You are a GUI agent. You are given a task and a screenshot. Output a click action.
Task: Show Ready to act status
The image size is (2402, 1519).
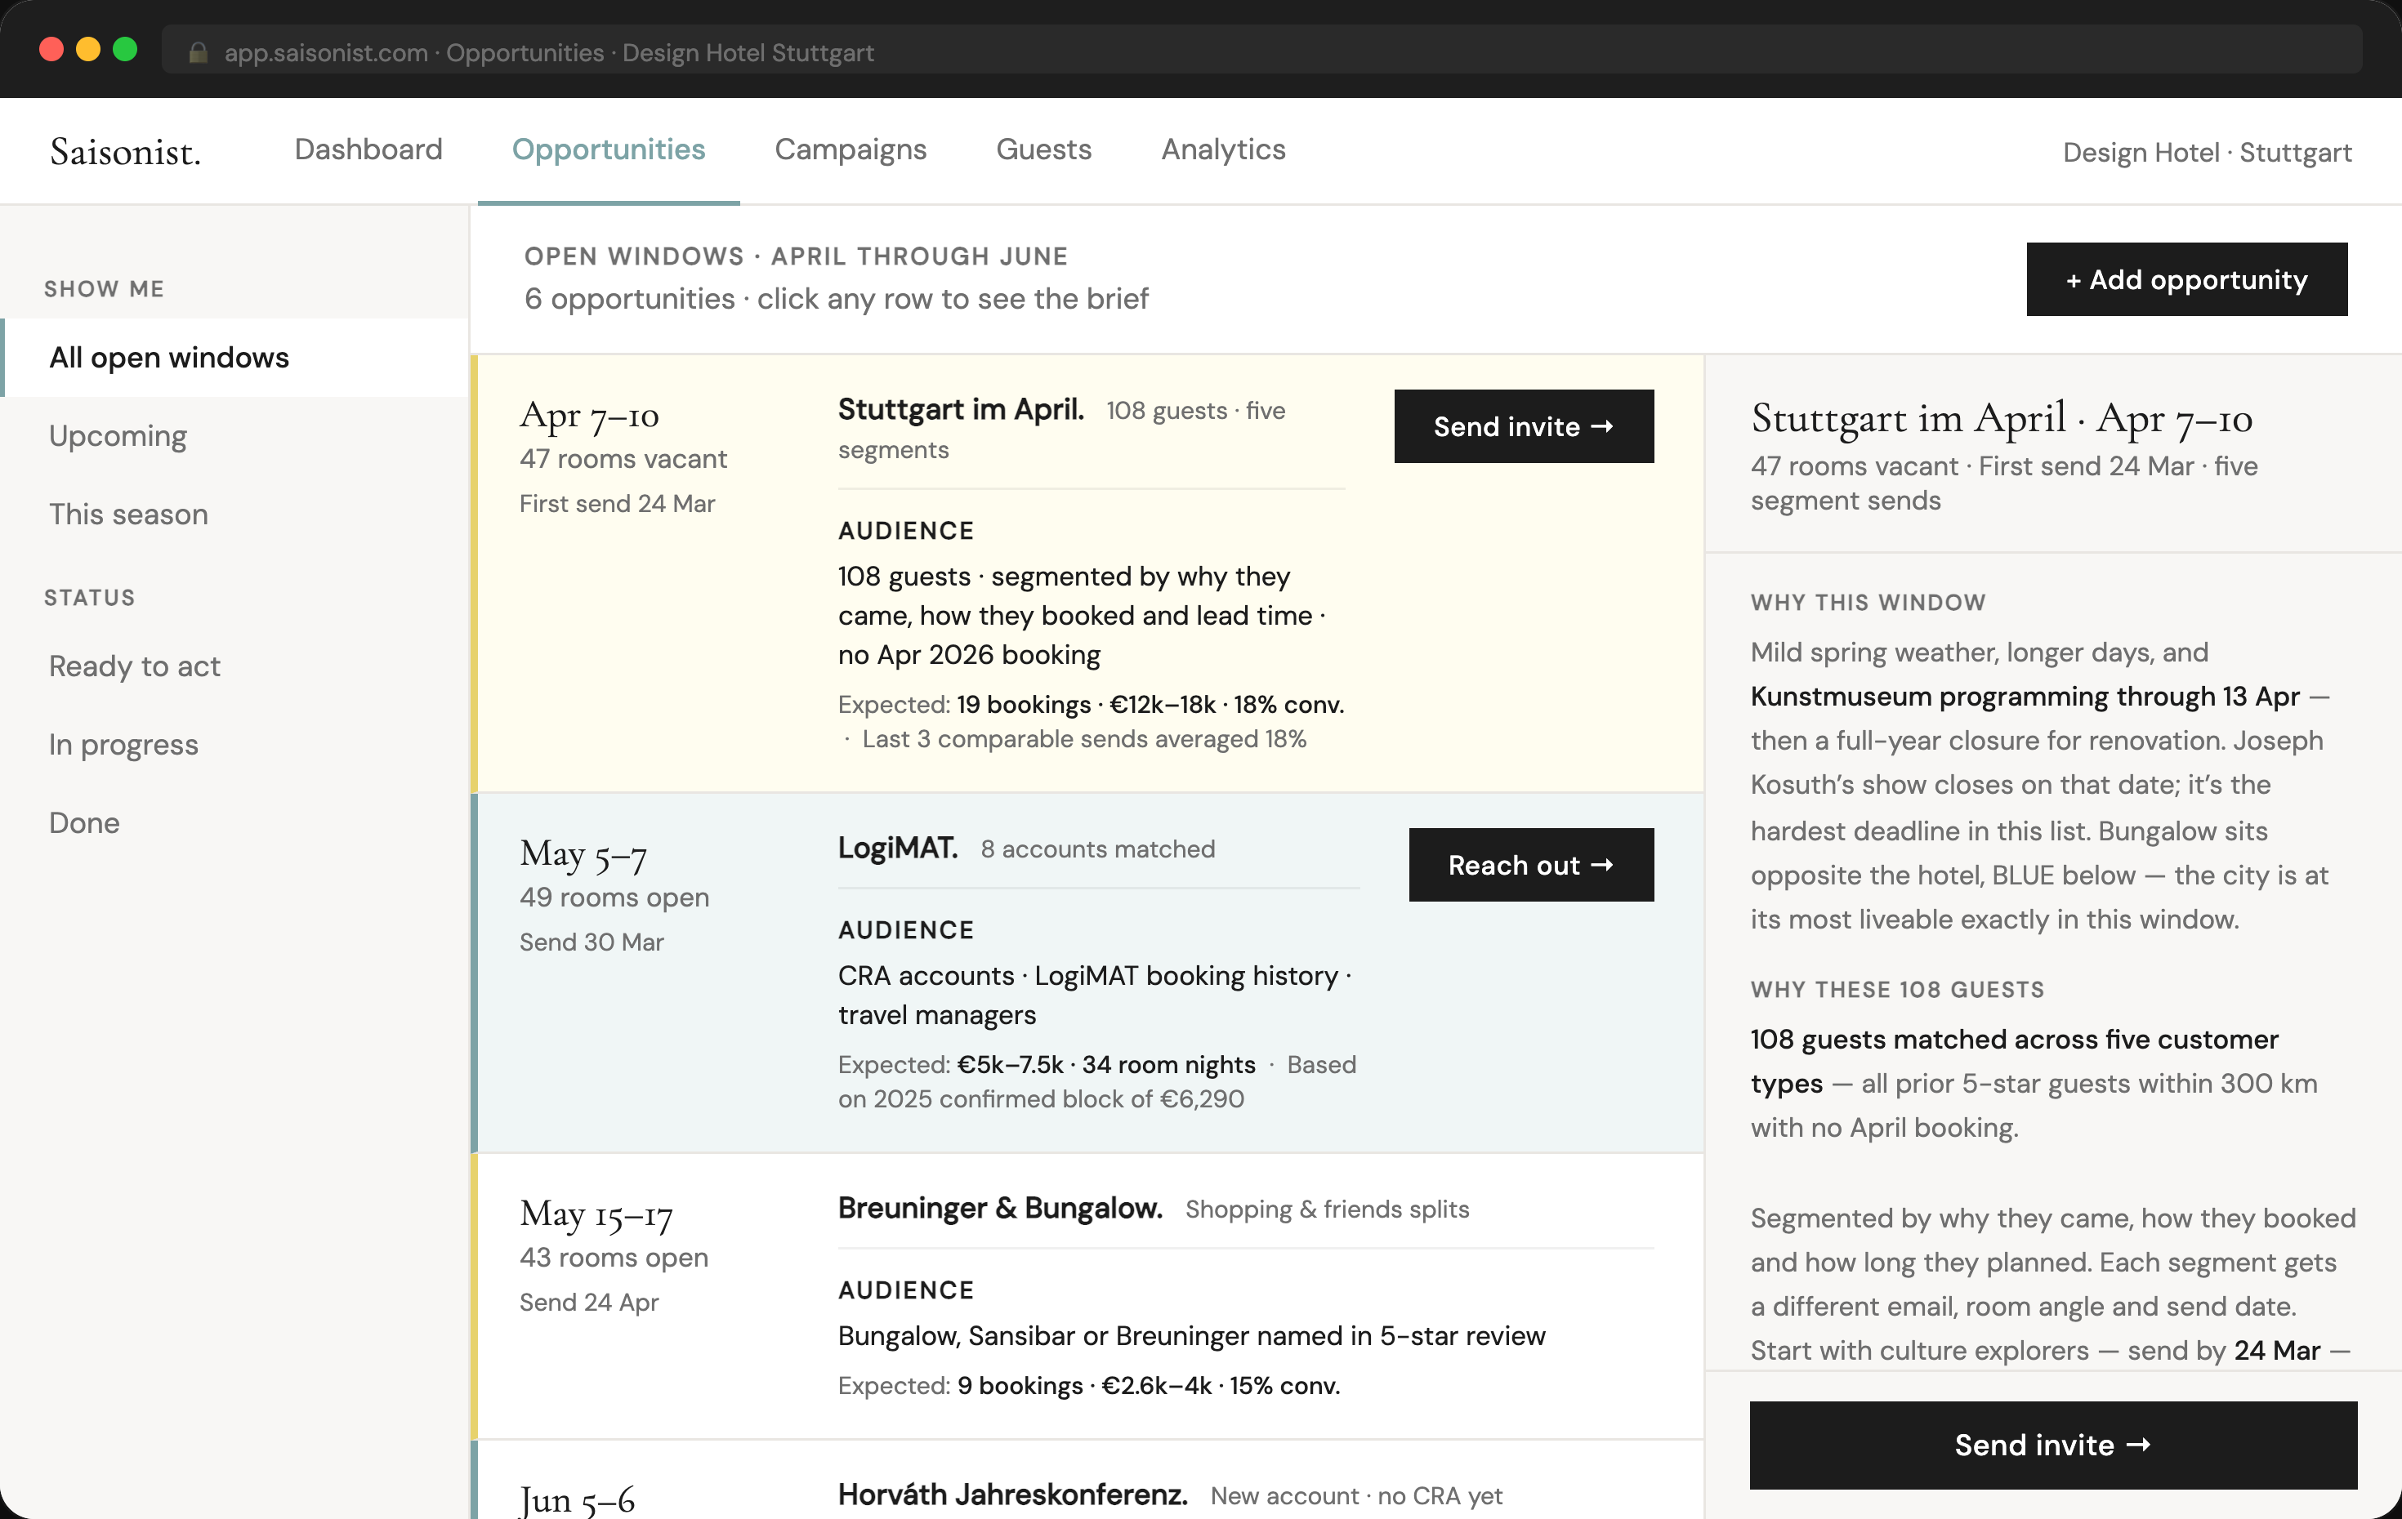click(x=135, y=666)
